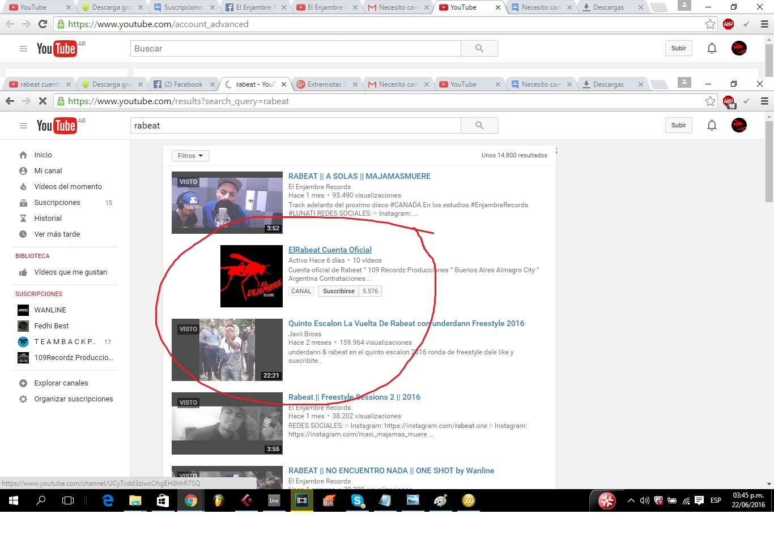Reload the page in the account_advanced window
This screenshot has width=774, height=548.
(x=42, y=24)
